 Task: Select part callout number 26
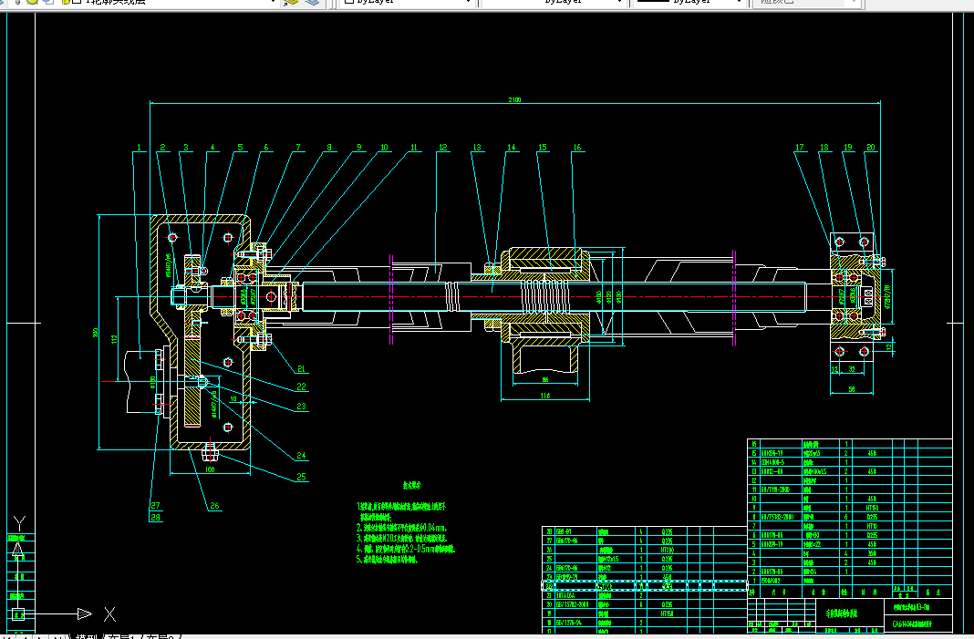point(214,506)
